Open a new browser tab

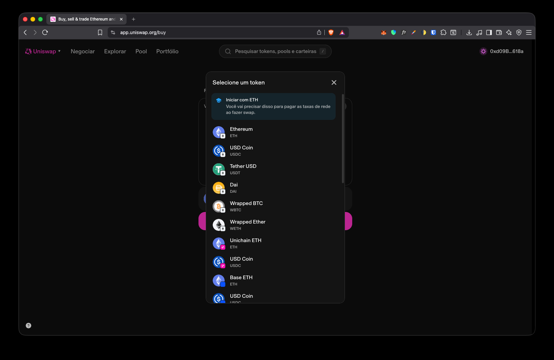(x=134, y=19)
